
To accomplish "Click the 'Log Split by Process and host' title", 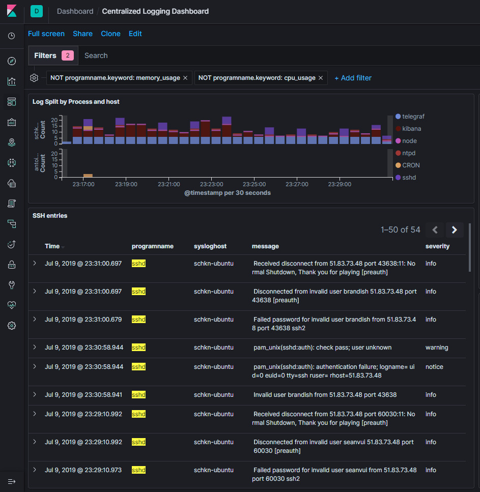I will (x=76, y=102).
